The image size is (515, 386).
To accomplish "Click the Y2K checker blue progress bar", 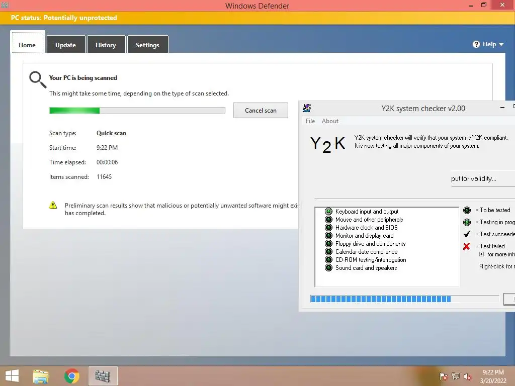I will click(x=405, y=299).
